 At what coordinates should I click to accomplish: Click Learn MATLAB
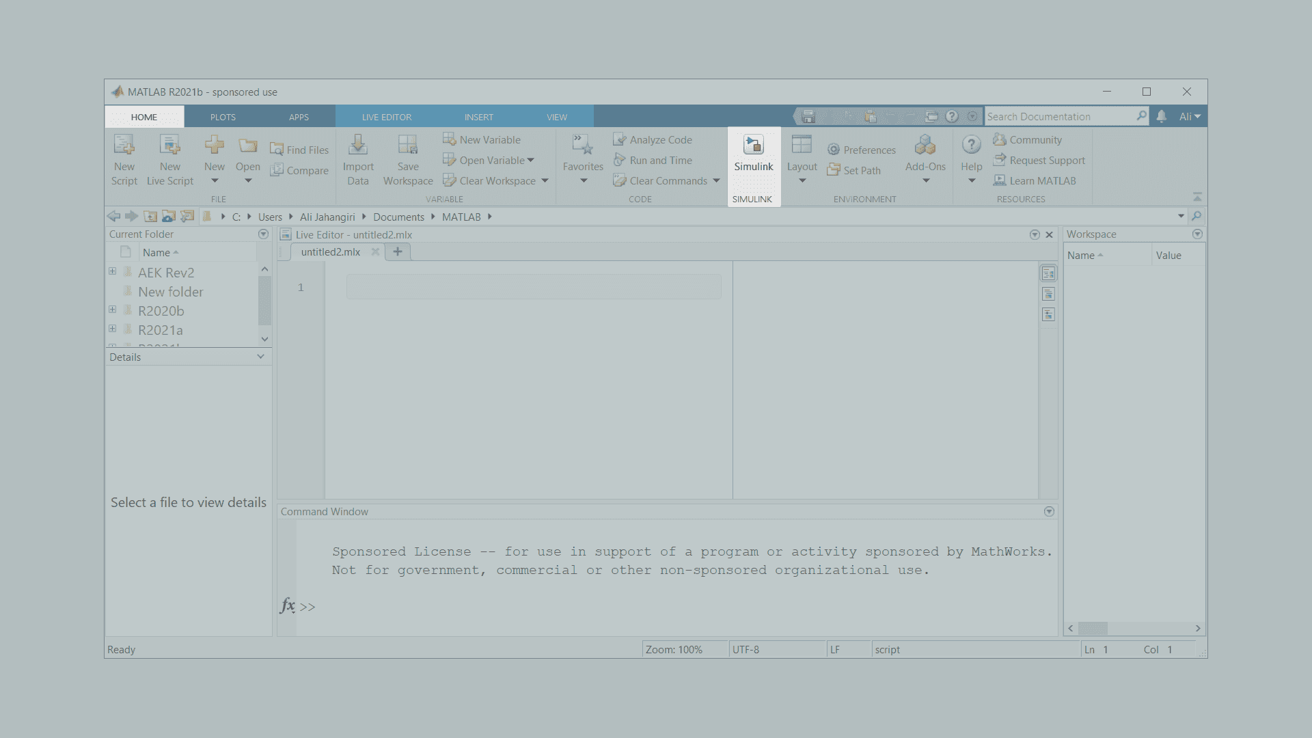pos(1042,180)
